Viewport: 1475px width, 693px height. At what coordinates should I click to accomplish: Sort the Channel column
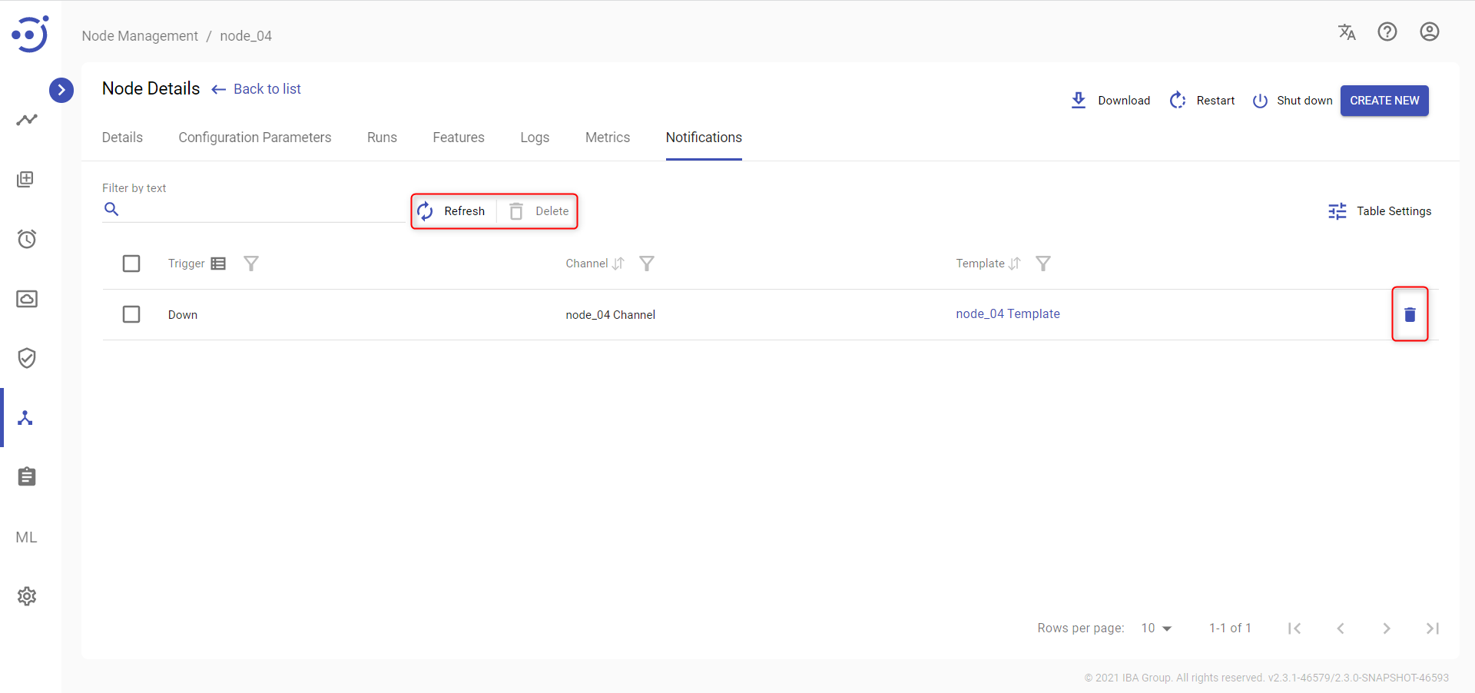[618, 264]
